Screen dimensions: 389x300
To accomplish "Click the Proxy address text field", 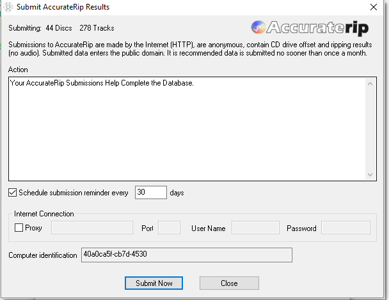I will (91, 228).
